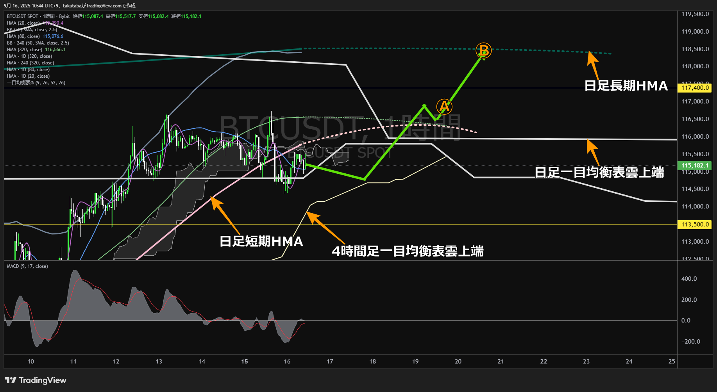
Task: Click date 16 on the time axis
Action: [x=287, y=362]
